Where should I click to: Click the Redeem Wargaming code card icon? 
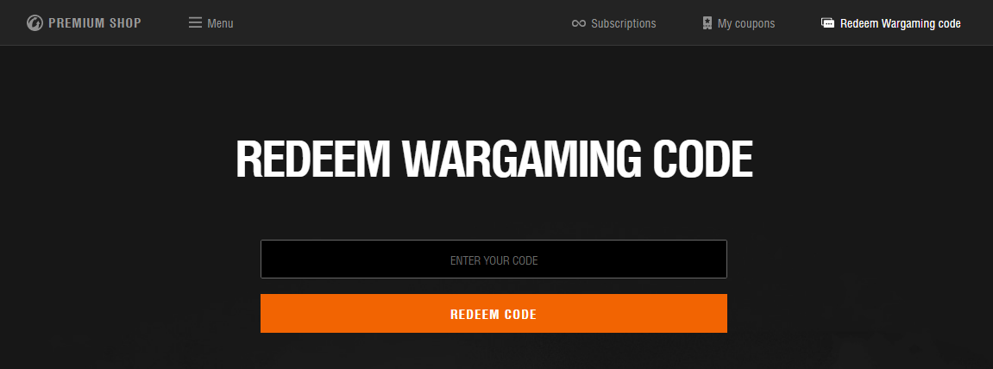tap(827, 22)
